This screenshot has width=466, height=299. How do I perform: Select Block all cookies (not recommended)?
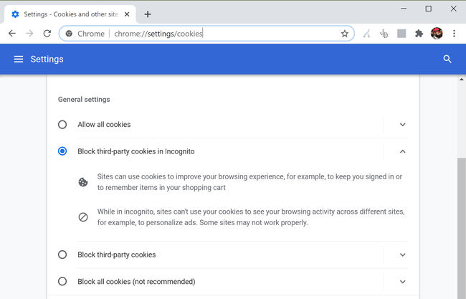click(62, 281)
